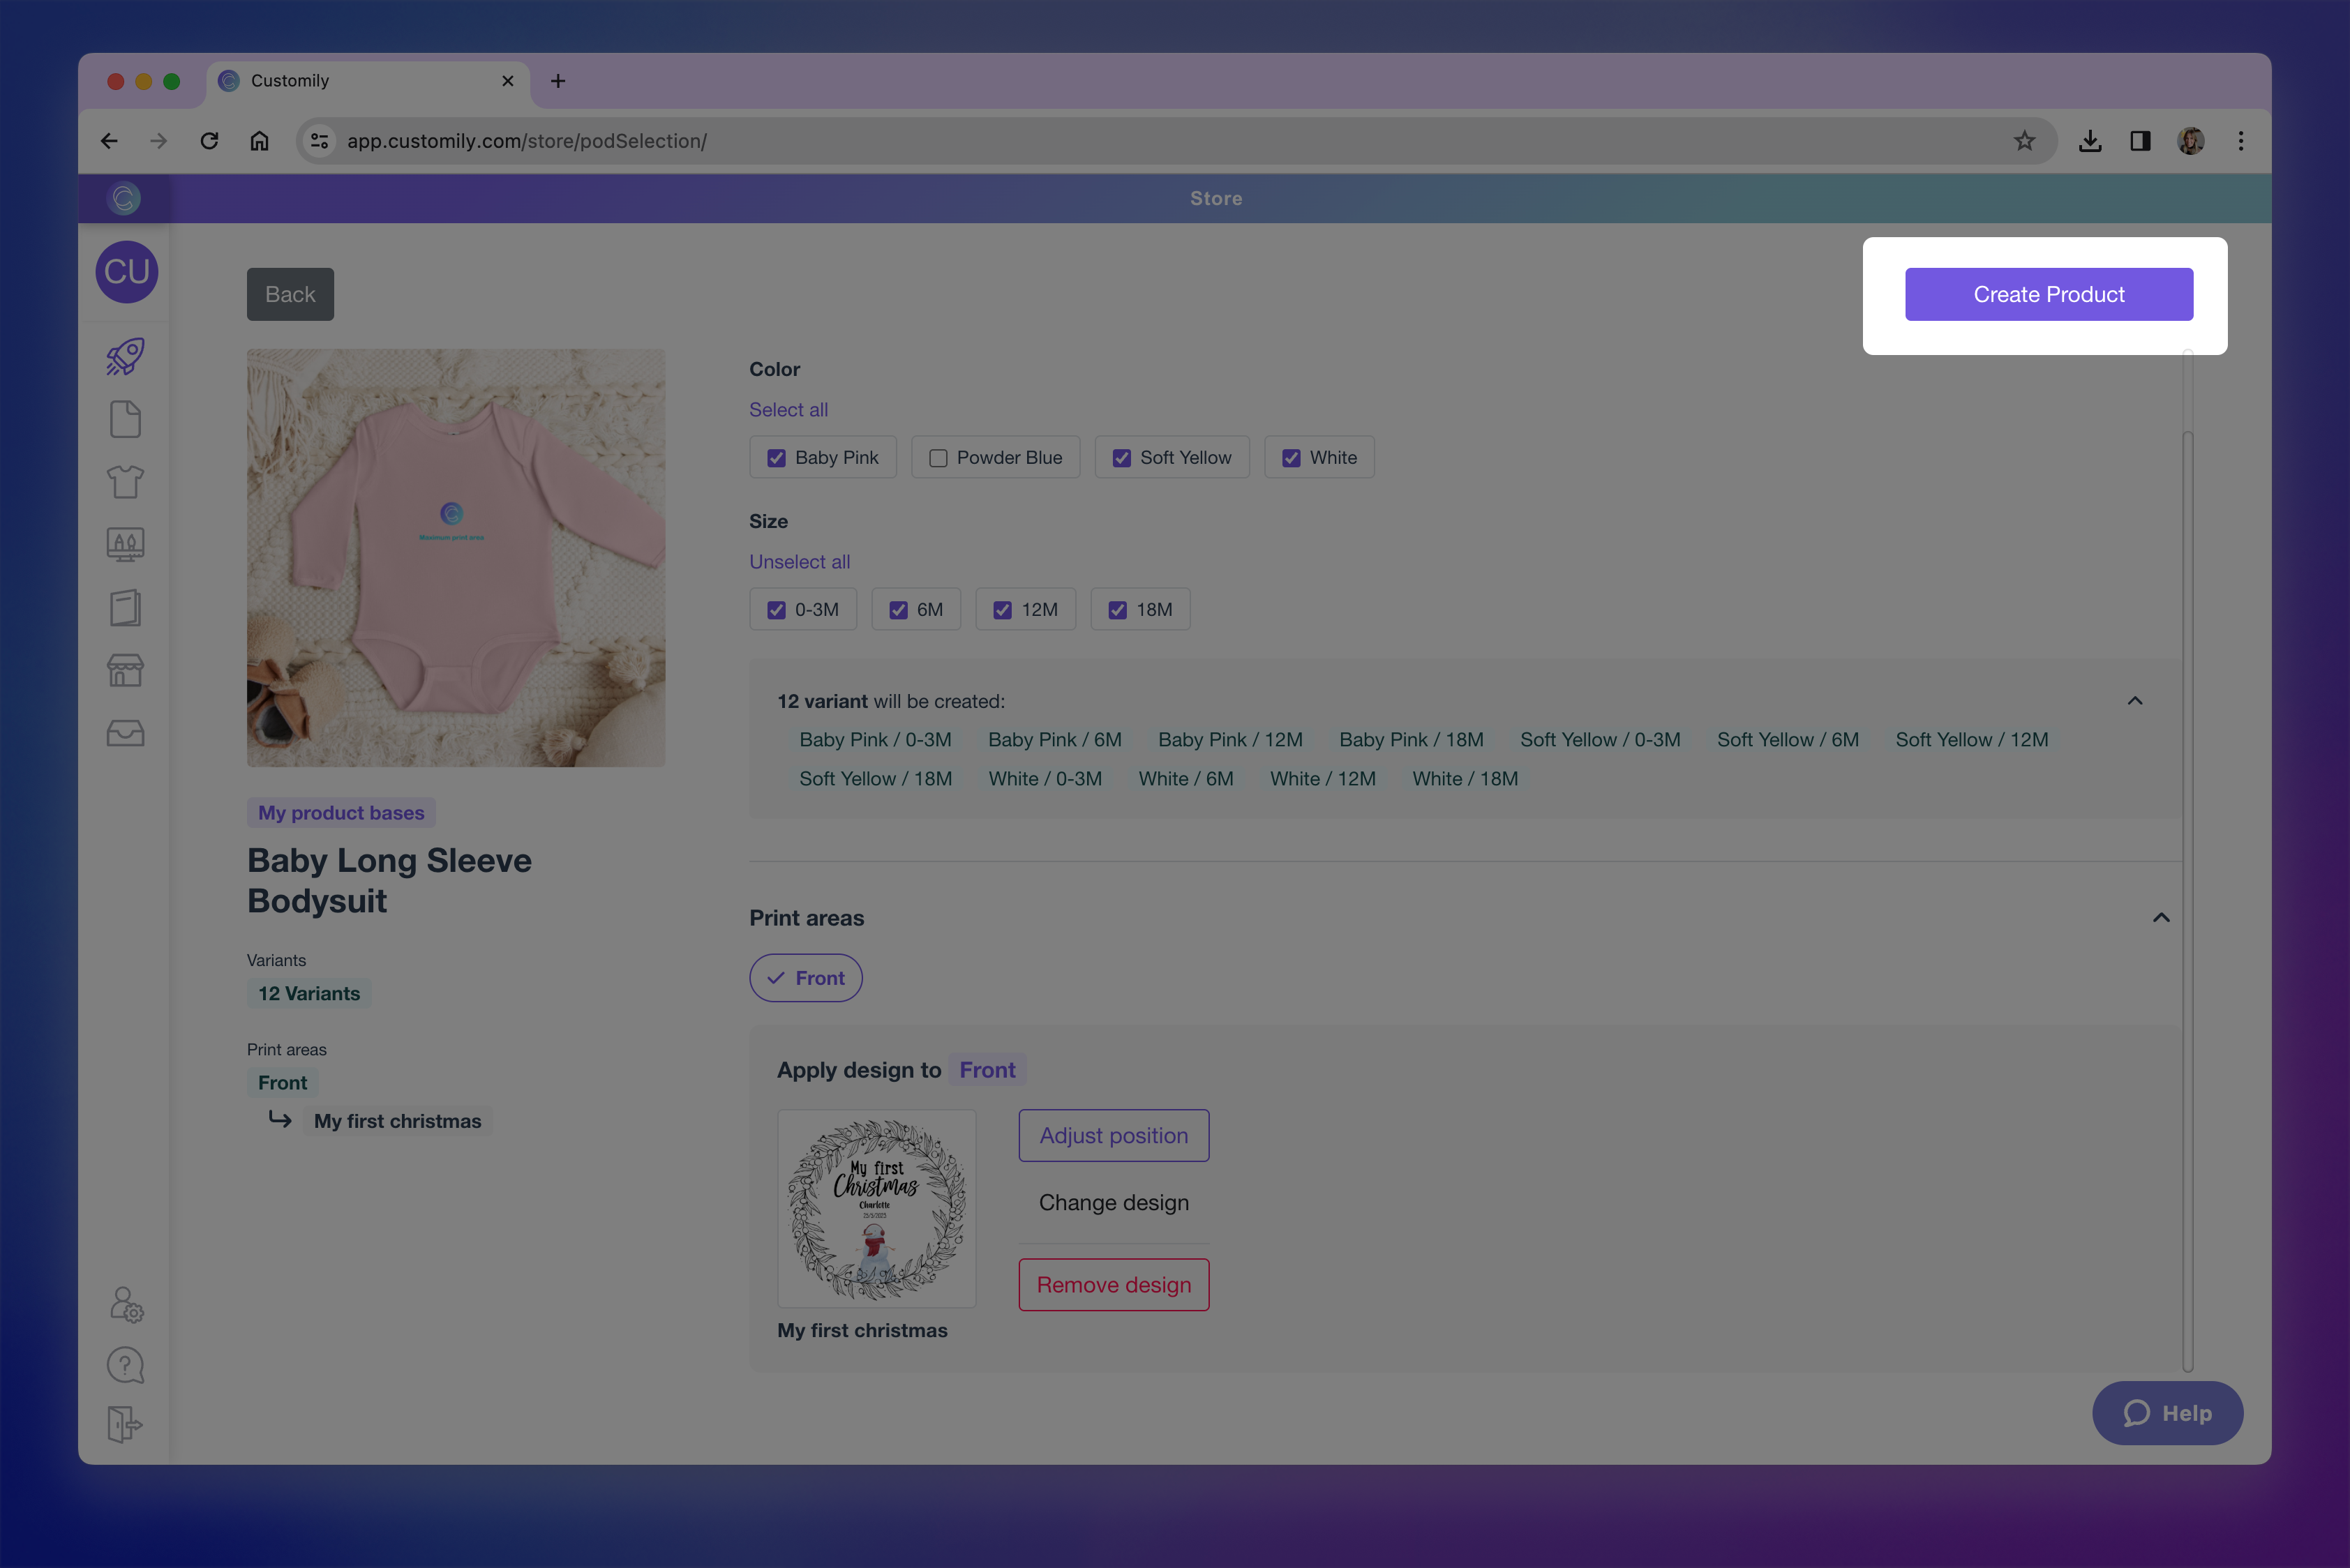Open the design editor monitor icon

[125, 544]
